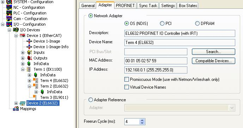
Task: Click the Device 1-Image-Info icon
Action: [29, 47]
